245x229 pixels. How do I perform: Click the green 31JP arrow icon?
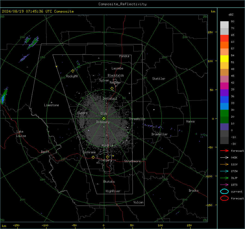coord(224,178)
